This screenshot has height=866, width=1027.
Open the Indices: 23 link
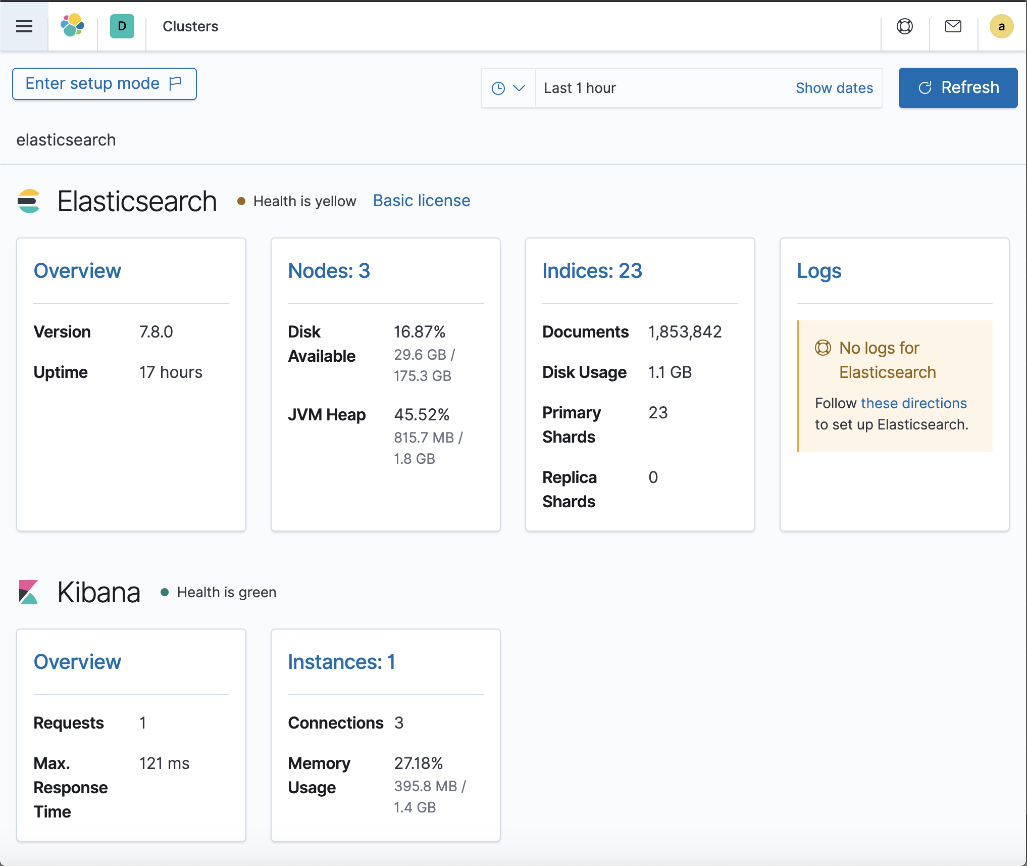(x=592, y=271)
